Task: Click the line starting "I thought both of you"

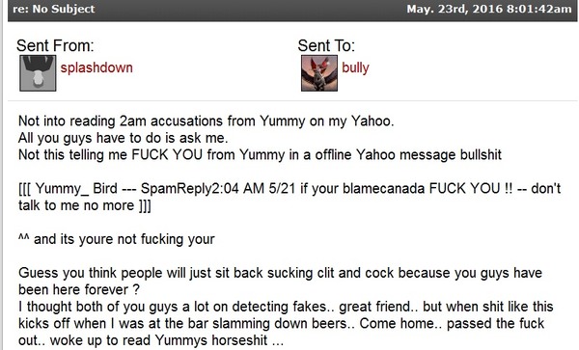Action: click(x=286, y=307)
